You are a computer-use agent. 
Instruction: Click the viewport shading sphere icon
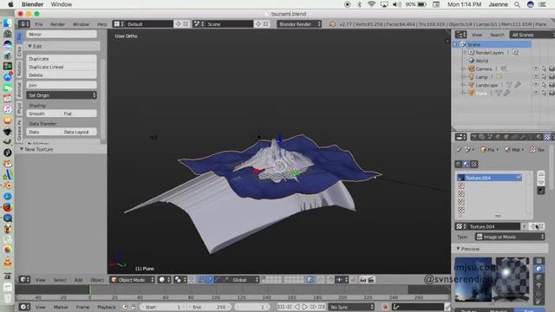click(164, 280)
